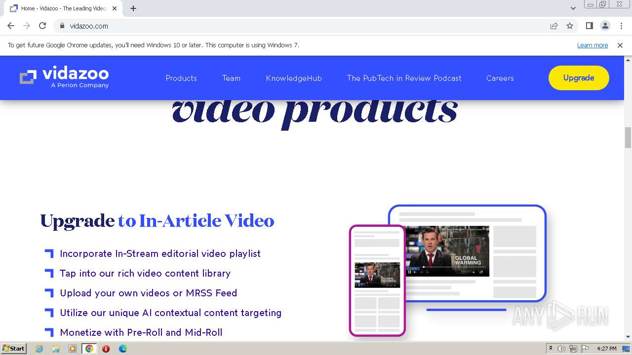Click Chrome icon in taskbar

coord(89,349)
